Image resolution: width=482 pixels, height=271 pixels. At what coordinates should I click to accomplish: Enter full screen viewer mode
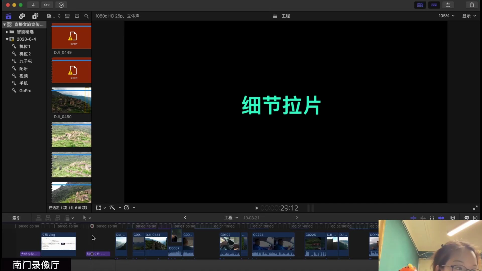475,208
